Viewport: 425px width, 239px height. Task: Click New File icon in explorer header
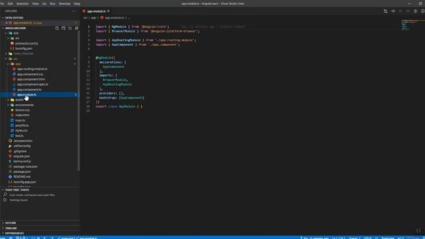[x=57, y=28]
